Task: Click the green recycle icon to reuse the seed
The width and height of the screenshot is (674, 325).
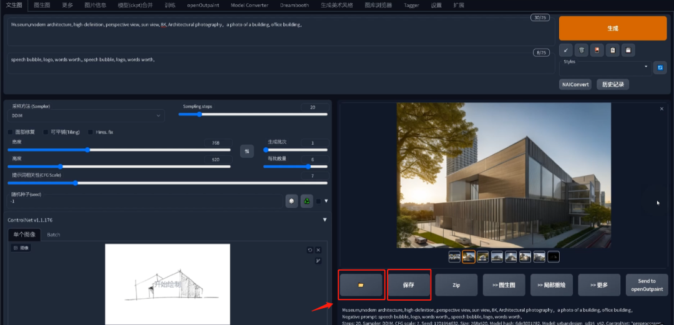Action: [306, 201]
